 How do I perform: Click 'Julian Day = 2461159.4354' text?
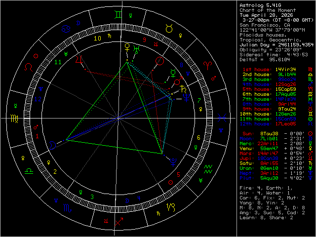[276, 45]
